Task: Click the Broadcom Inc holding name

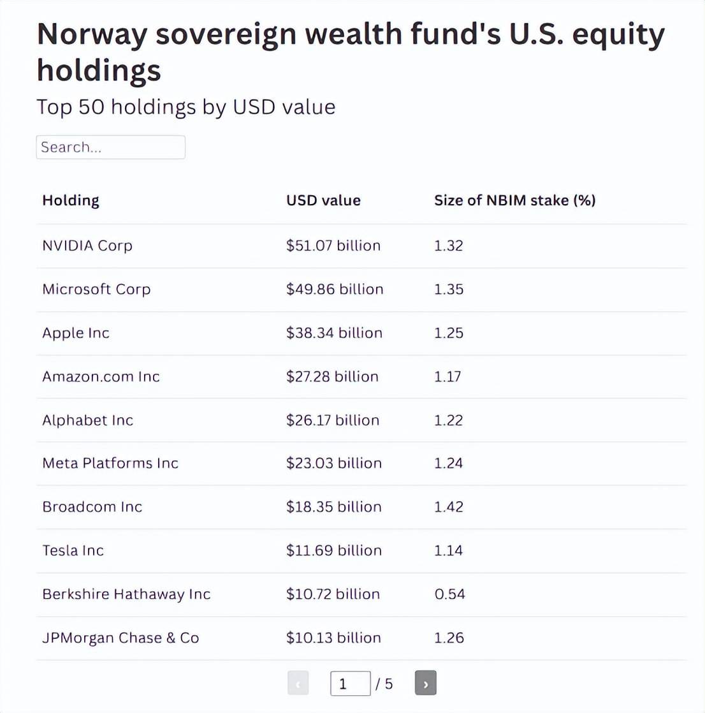Action: 92,507
